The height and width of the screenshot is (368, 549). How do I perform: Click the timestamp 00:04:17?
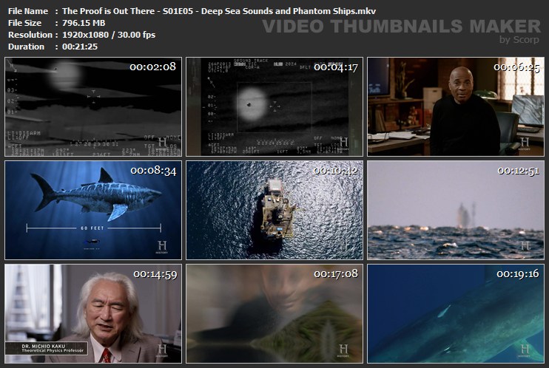(x=336, y=67)
